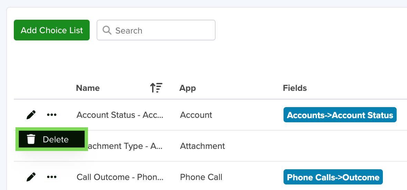
Task: Focus the Search input field
Action: click(x=156, y=30)
